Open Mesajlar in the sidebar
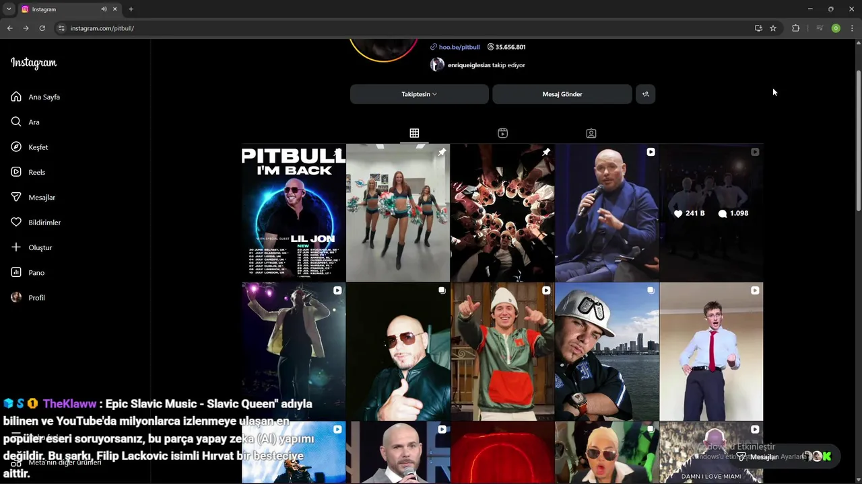 coord(42,197)
